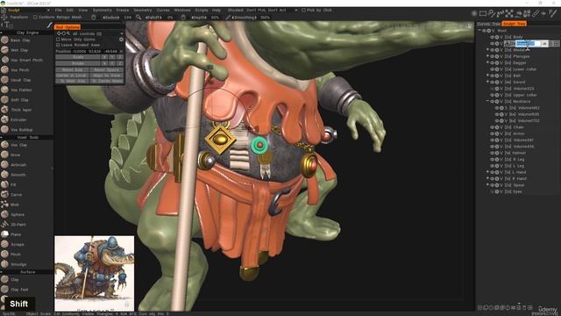
Task: Select the Thick layer brush
Action: tap(21, 110)
